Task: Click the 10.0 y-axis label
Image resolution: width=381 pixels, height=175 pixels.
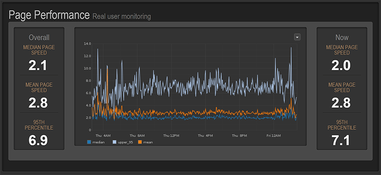Action: 87,68
